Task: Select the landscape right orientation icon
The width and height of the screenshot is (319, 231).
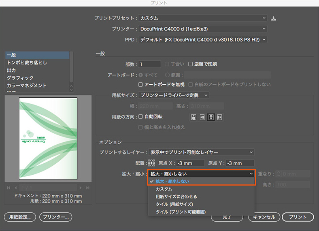Action: [219, 117]
